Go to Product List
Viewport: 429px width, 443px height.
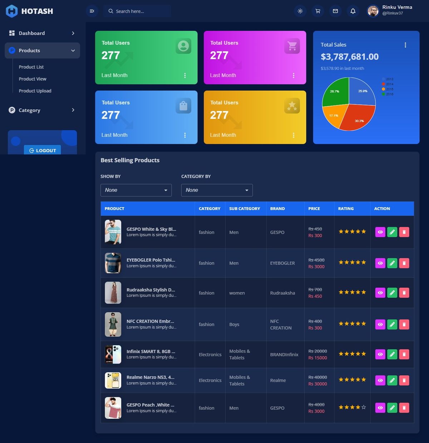tap(31, 67)
